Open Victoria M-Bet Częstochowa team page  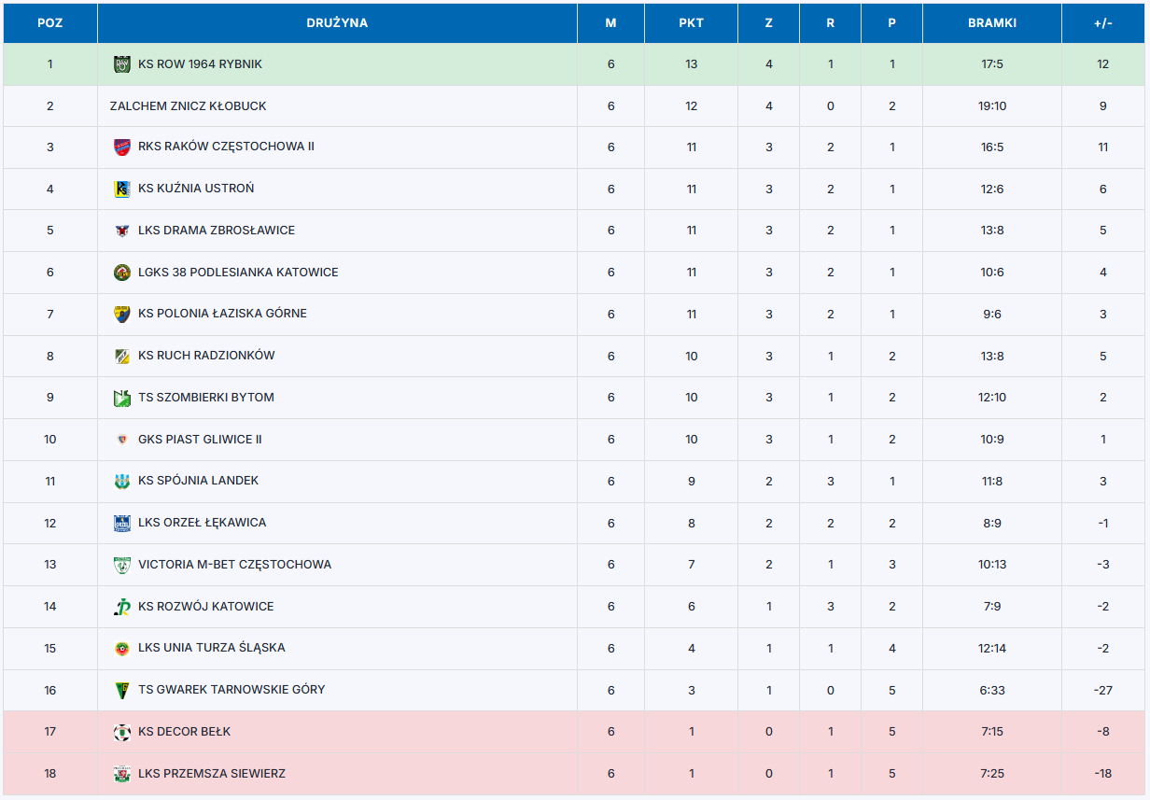[x=234, y=565]
